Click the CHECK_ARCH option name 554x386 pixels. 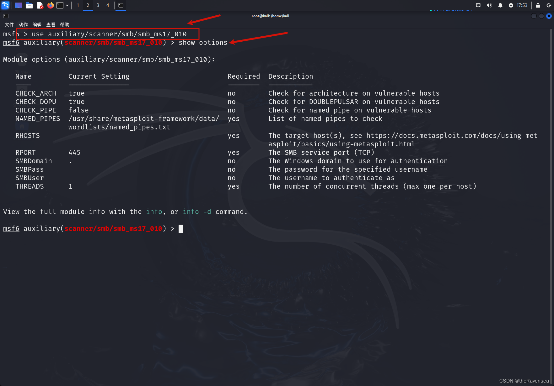(36, 93)
